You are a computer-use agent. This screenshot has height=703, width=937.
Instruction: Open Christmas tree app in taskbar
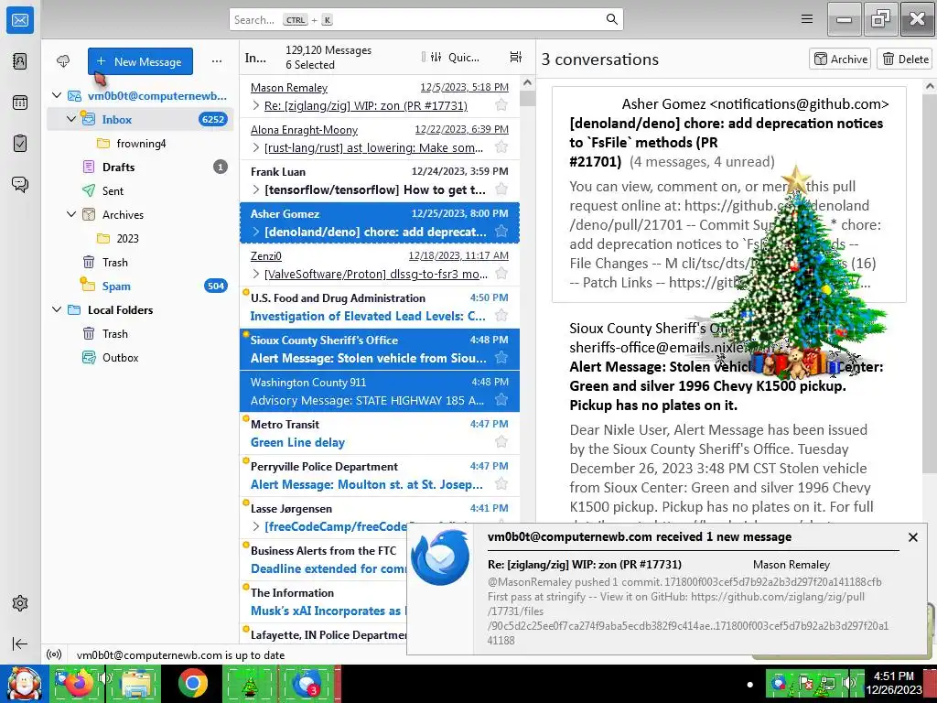click(250, 683)
